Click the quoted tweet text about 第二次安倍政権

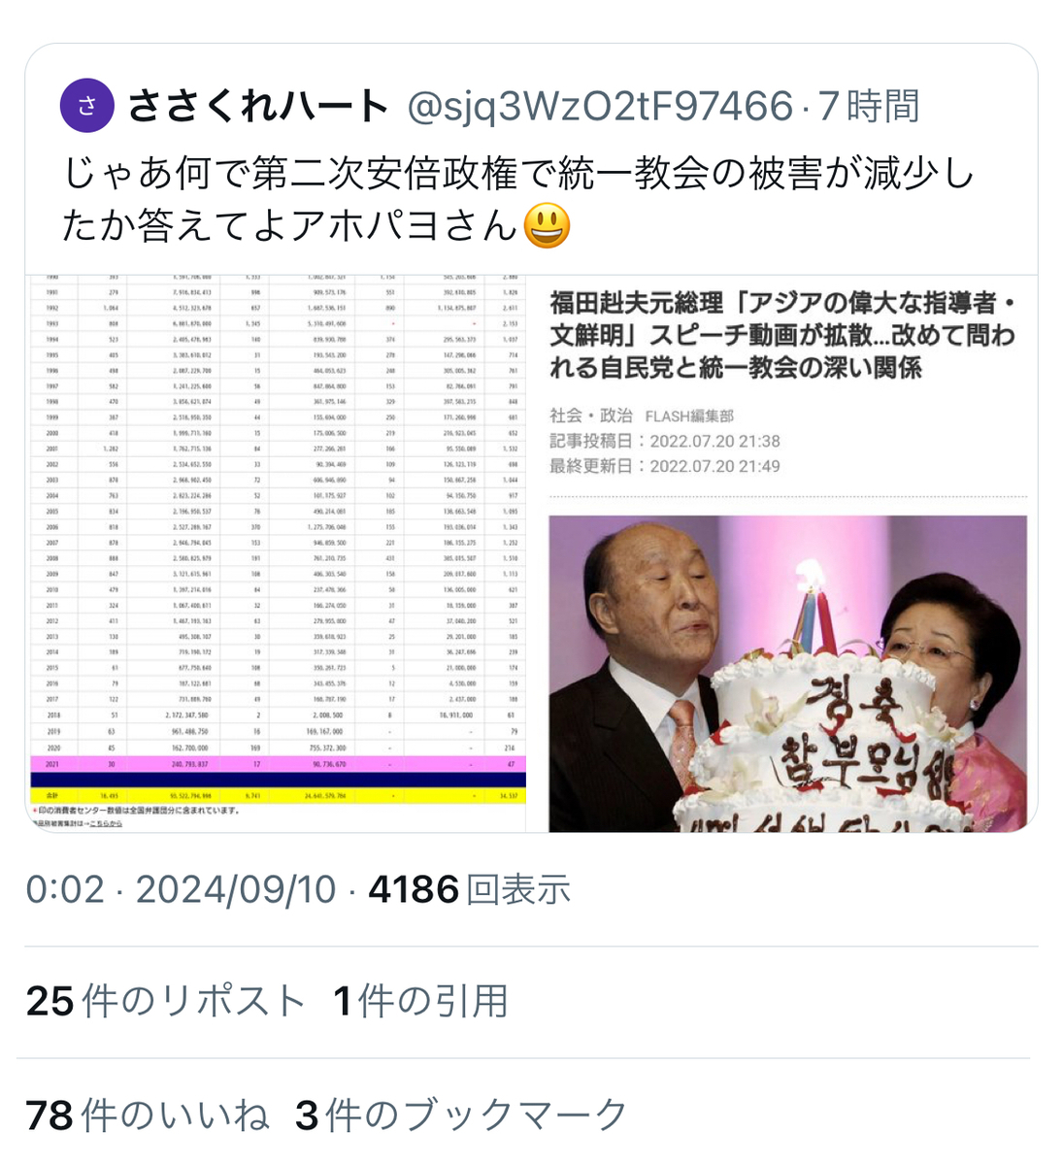point(517,200)
